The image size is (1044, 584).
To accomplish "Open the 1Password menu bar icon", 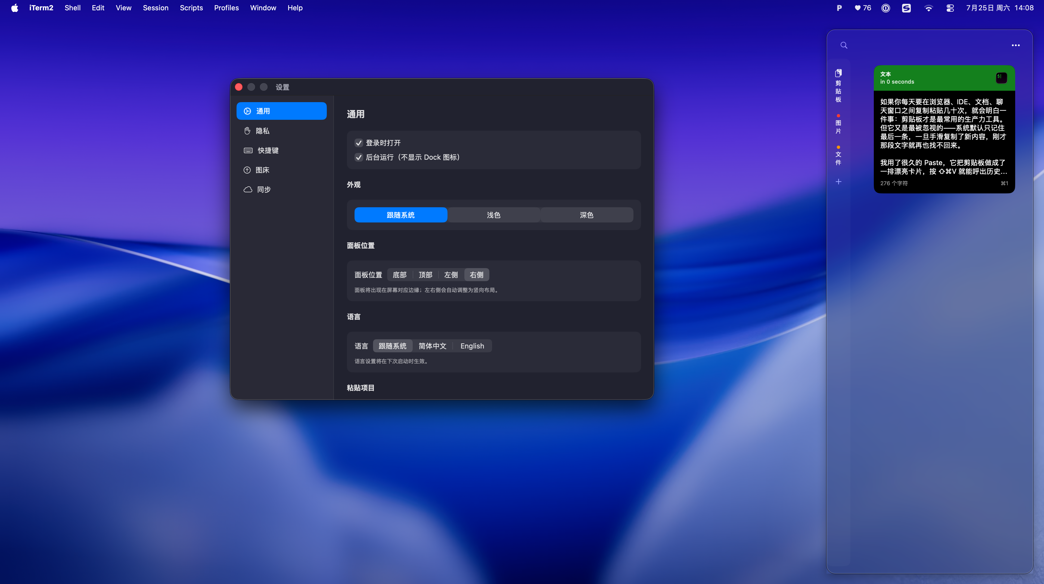I will click(885, 8).
